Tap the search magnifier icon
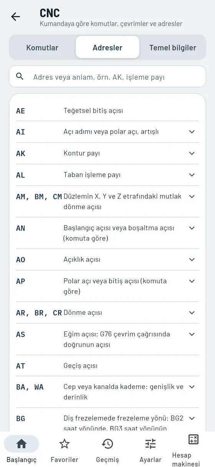Image resolution: width=215 pixels, height=467 pixels. (x=20, y=76)
